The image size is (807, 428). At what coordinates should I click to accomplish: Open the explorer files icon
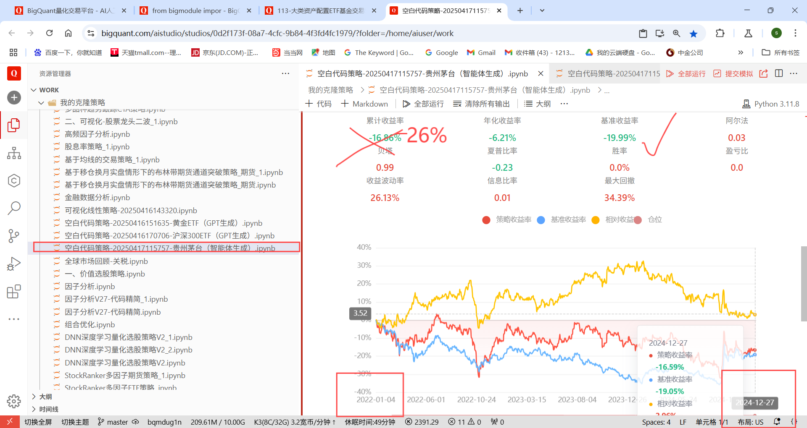(14, 125)
